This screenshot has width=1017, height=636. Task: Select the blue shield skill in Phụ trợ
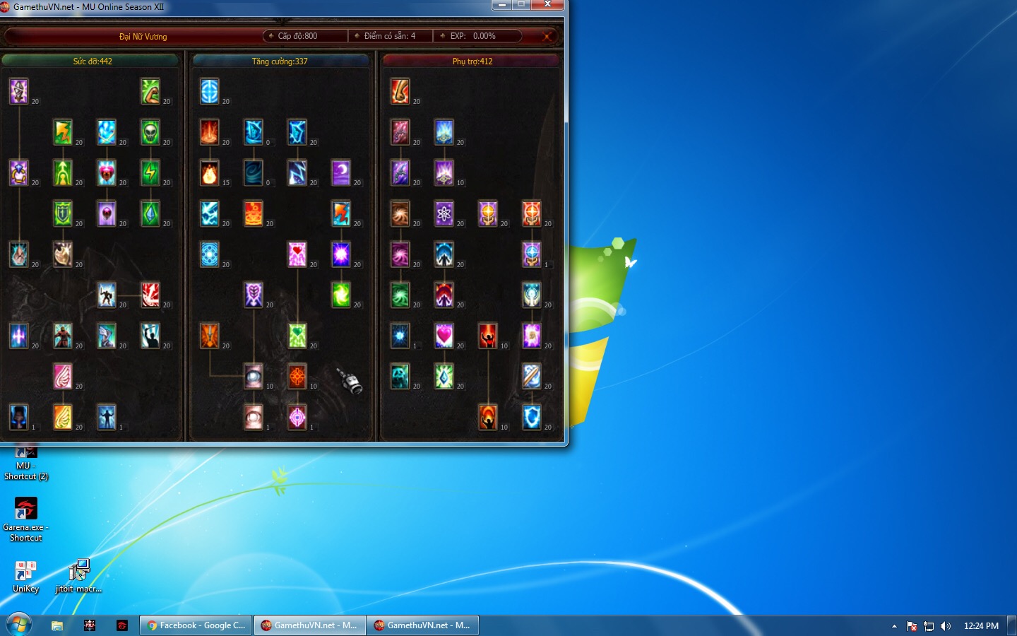(x=532, y=417)
